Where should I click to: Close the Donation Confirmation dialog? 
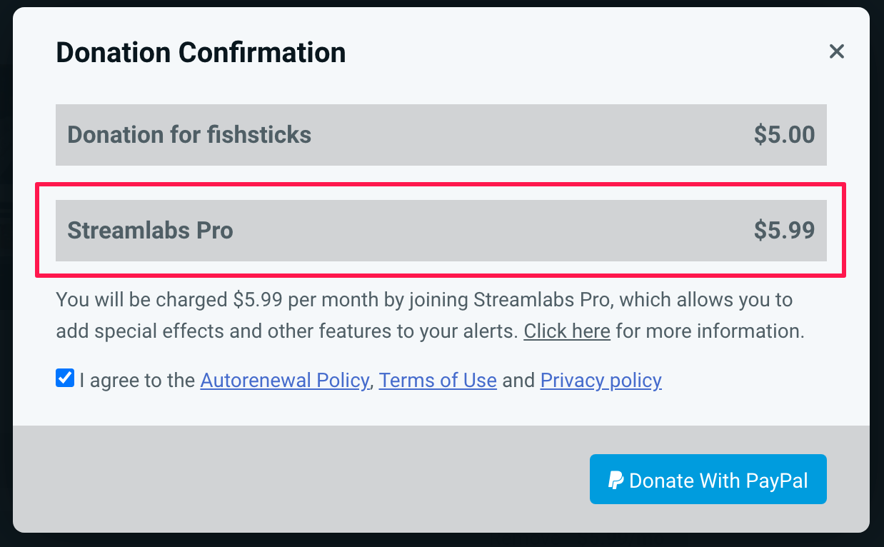(836, 51)
